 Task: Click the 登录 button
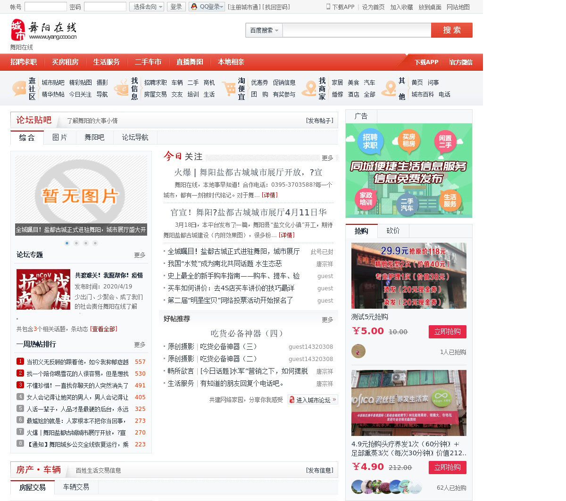coord(176,7)
